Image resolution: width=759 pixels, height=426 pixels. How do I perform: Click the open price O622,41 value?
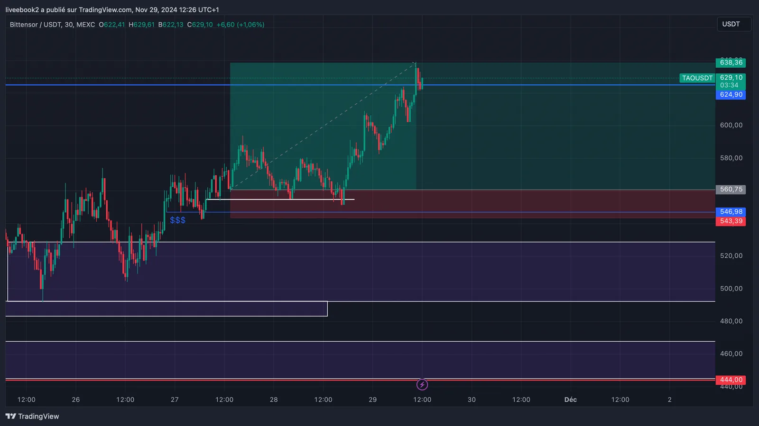coord(111,25)
